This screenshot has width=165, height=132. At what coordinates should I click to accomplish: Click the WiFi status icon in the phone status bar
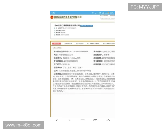point(93,13)
